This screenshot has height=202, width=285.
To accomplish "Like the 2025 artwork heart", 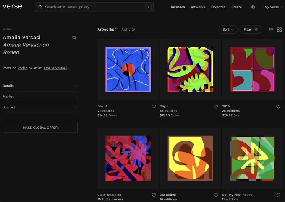I will coord(278,107).
